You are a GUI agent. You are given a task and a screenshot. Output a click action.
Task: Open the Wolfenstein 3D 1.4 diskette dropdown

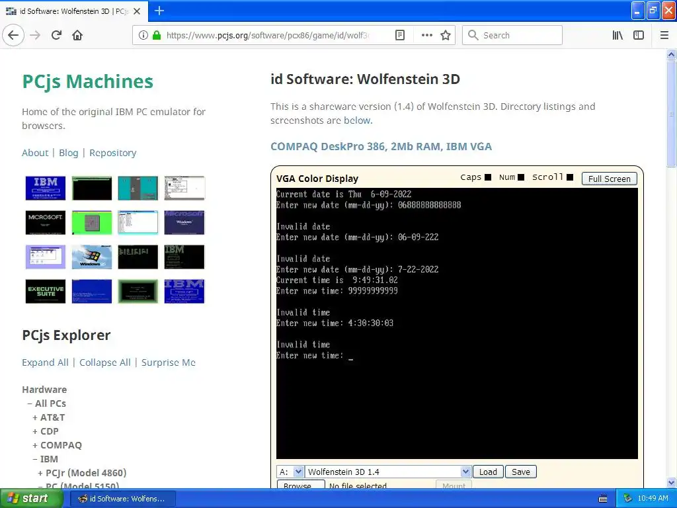point(388,472)
